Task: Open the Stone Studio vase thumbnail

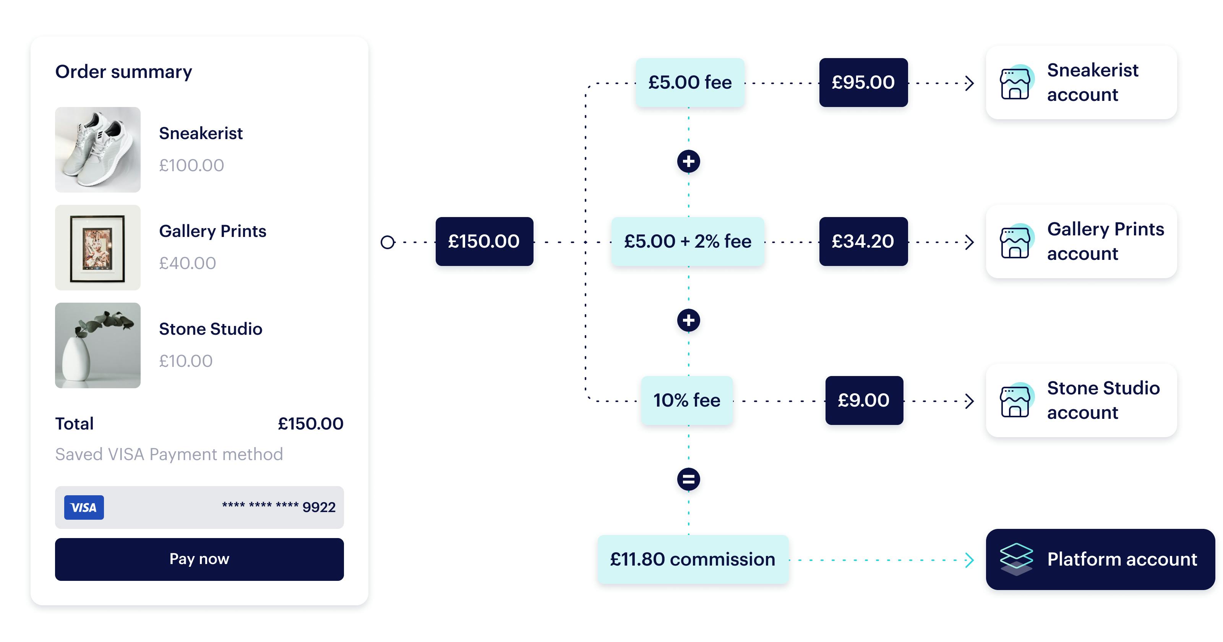Action: (98, 345)
